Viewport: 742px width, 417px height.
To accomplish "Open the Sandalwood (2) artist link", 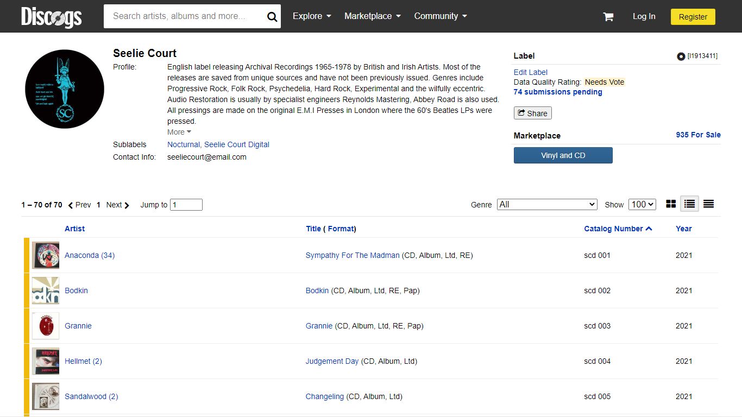I will [91, 396].
